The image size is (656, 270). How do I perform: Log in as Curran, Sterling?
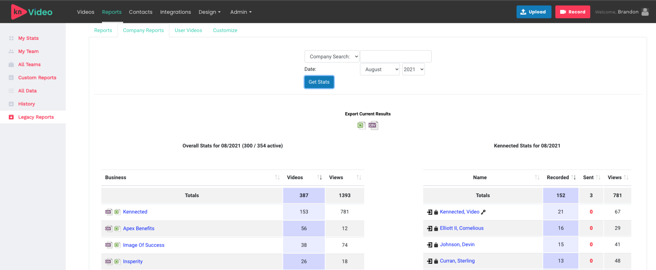pyautogui.click(x=430, y=261)
